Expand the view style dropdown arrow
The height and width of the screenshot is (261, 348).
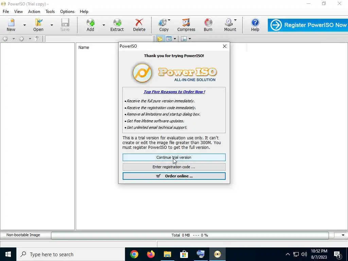[175, 39]
